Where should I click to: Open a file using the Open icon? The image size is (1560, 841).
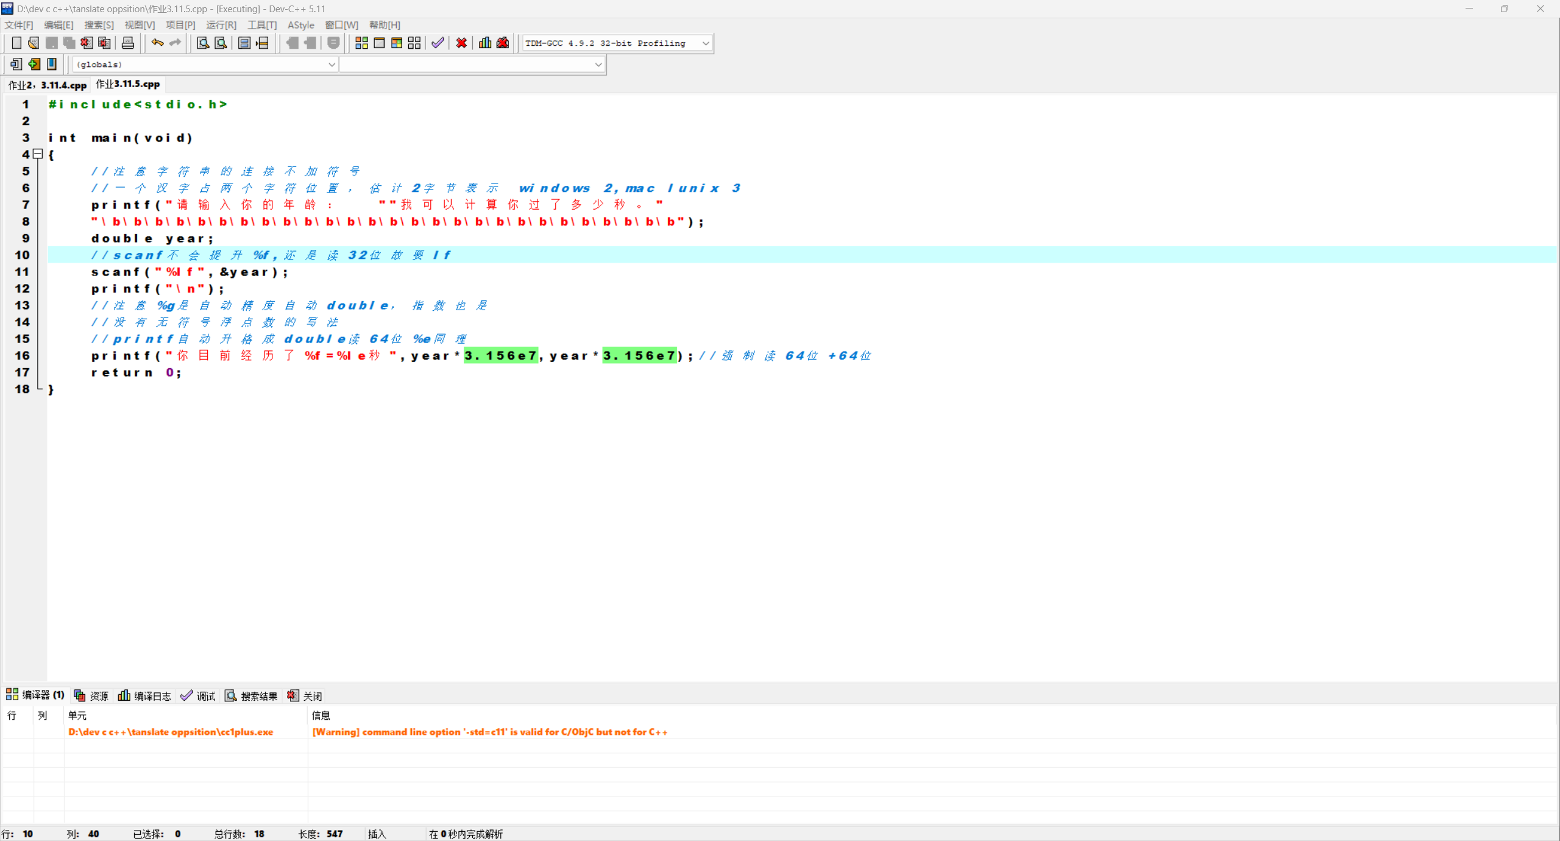(x=34, y=43)
